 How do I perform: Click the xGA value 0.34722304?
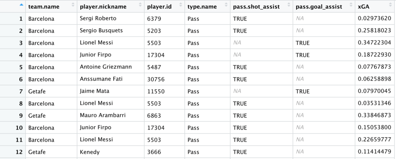point(374,43)
